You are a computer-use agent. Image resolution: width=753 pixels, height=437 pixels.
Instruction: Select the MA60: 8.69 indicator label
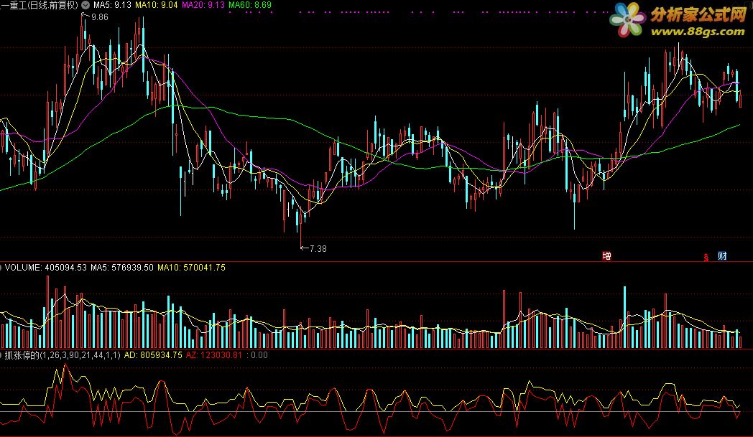[250, 5]
